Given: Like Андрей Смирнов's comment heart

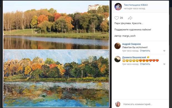Looking at the screenshot, I should pyautogui.click(x=164, y=51).
